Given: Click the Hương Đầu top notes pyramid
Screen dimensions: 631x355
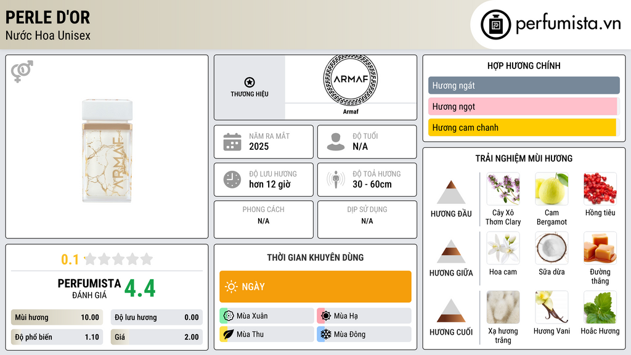Looking at the screenshot, I should [x=451, y=193].
